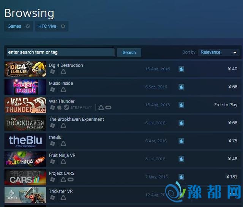Open the Sort by Relevance dropdown
Image resolution: width=243 pixels, height=207 pixels.
[219, 52]
